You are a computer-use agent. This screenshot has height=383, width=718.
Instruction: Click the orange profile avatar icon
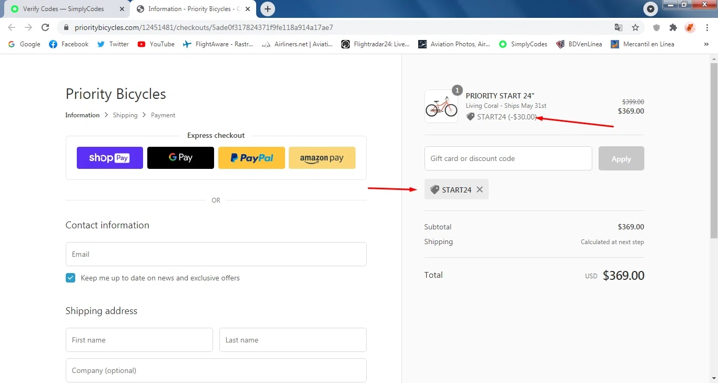tap(690, 27)
